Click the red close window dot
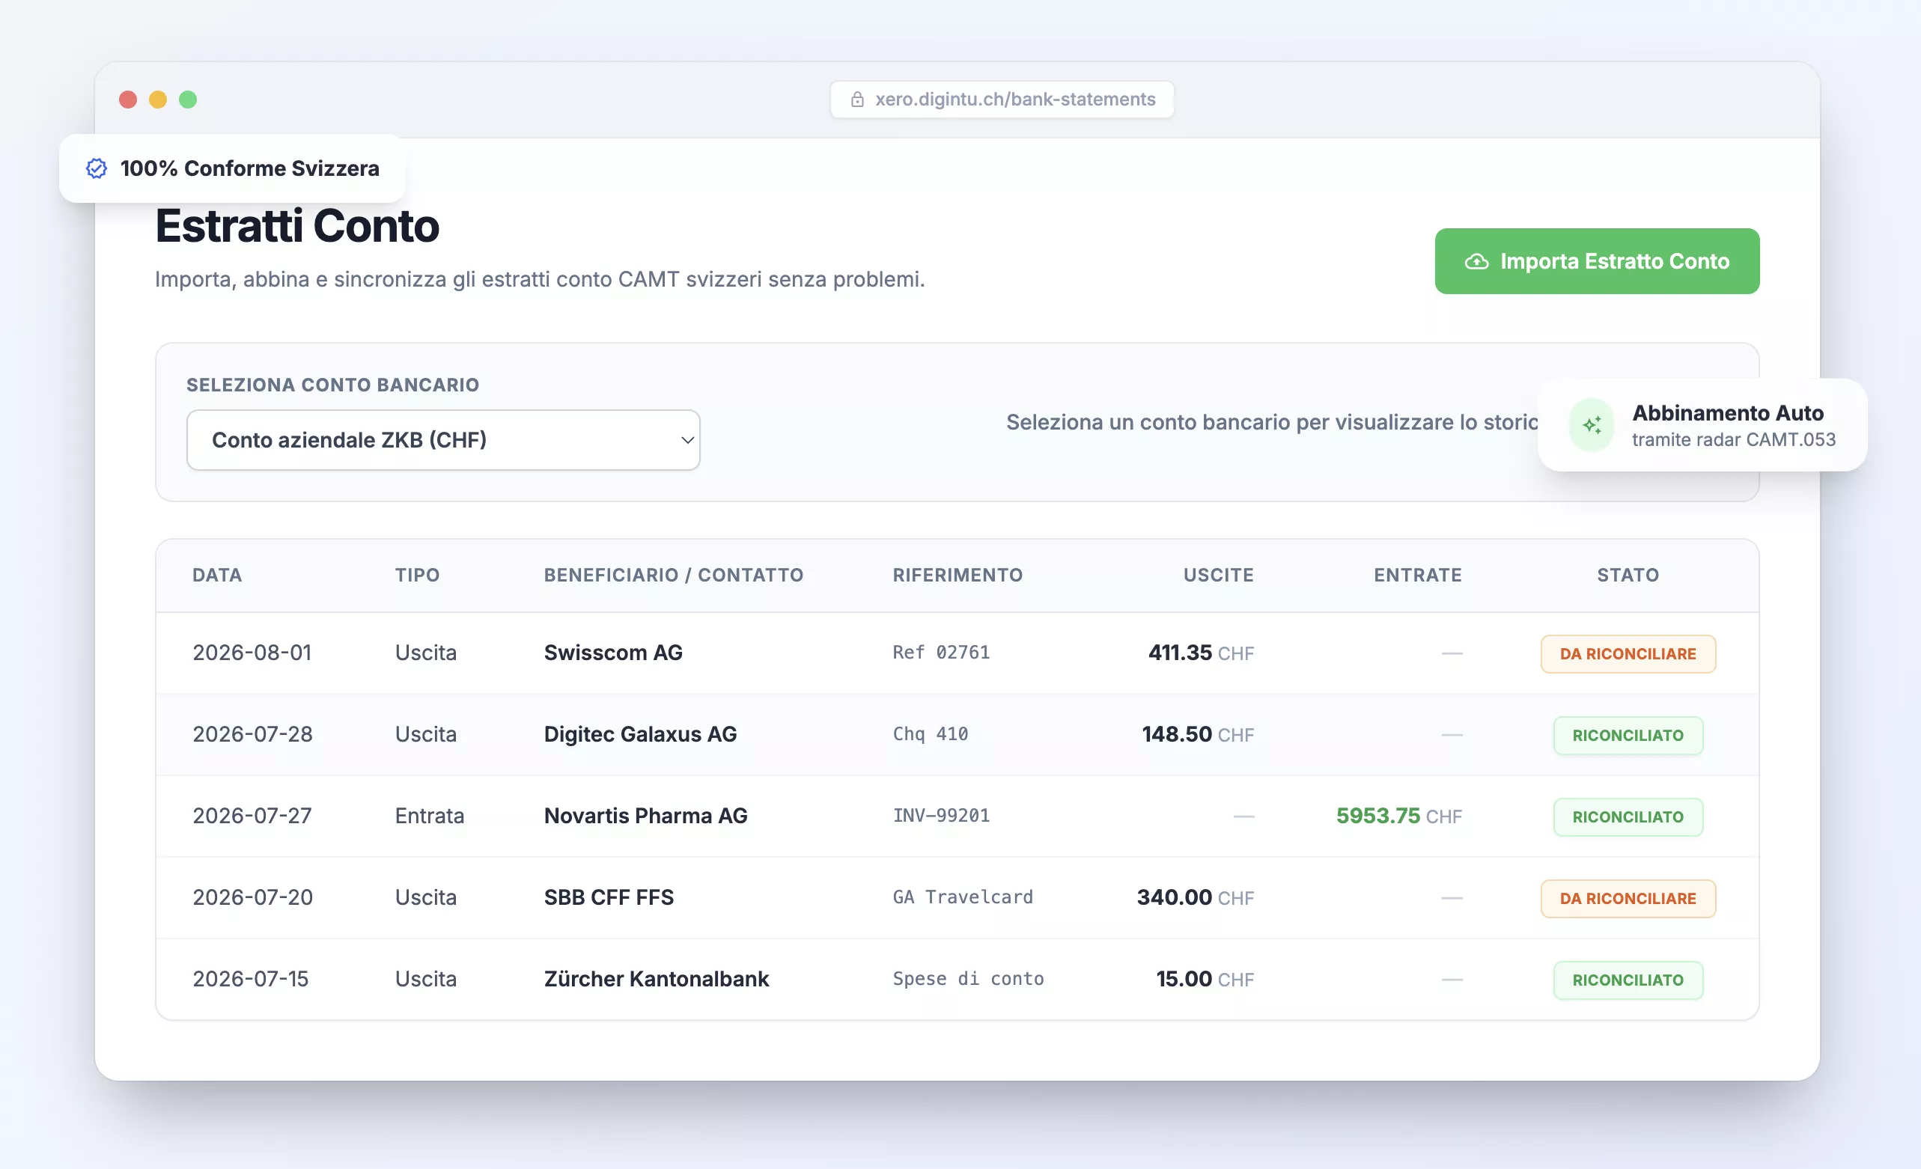The height and width of the screenshot is (1169, 1921). (x=128, y=100)
